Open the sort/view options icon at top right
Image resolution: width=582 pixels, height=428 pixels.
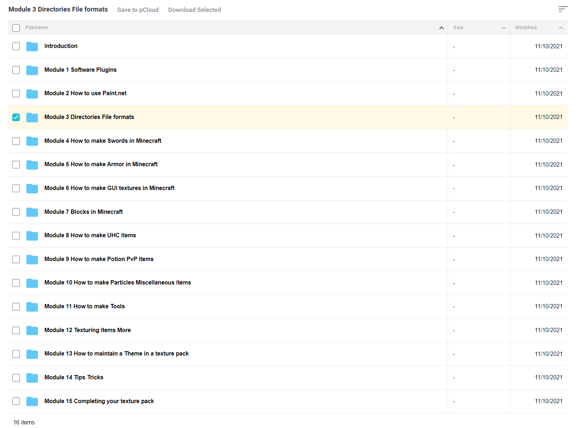click(563, 9)
